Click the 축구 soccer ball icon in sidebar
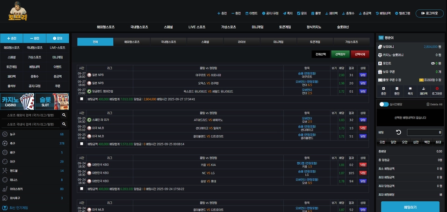The height and width of the screenshot is (212, 447). [5, 143]
